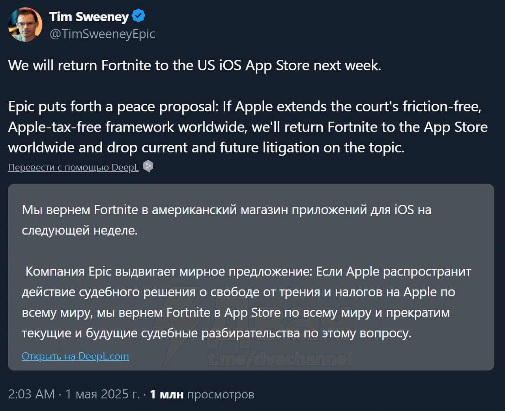Click the "Epic puts forth a peace proposal" paragraph

(x=247, y=127)
